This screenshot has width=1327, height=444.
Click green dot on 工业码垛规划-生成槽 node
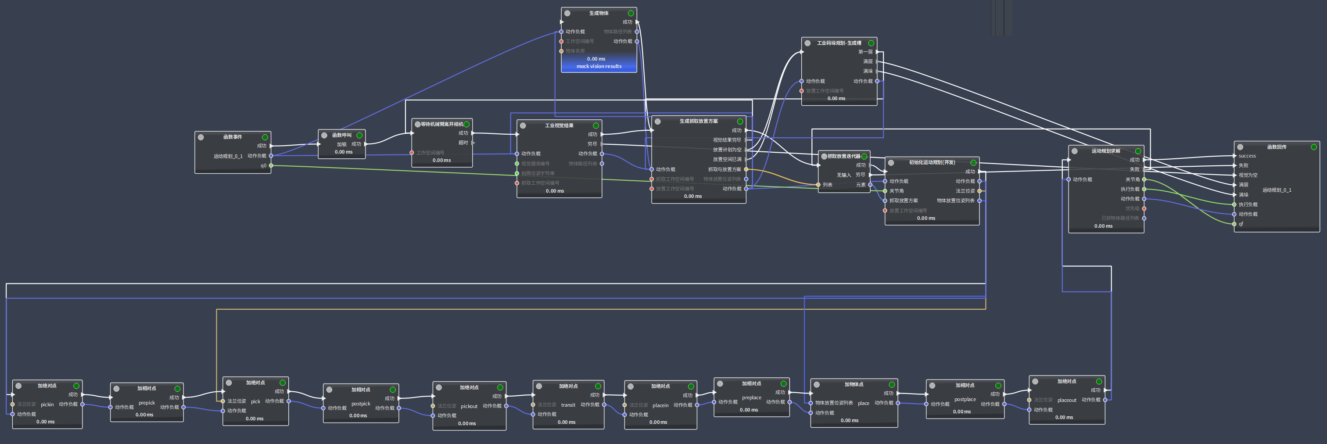pyautogui.click(x=871, y=43)
